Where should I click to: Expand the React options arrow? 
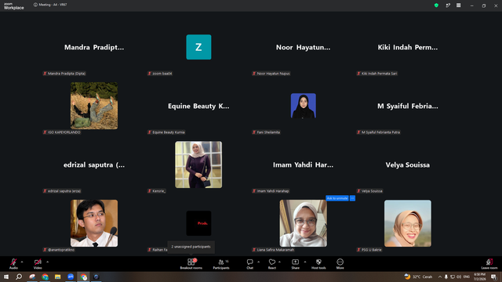pos(279,262)
